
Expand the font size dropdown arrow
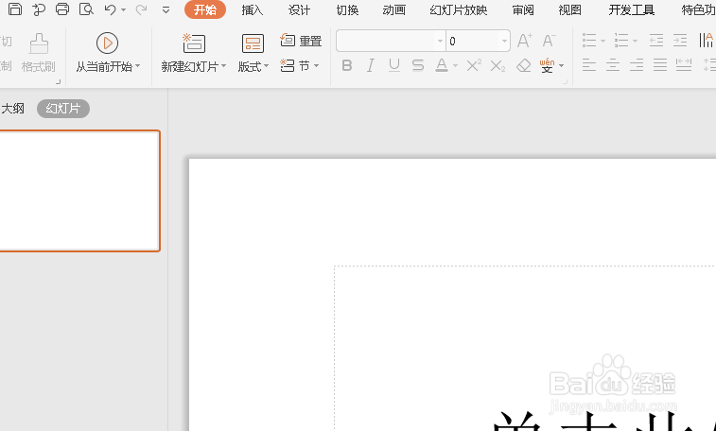504,41
